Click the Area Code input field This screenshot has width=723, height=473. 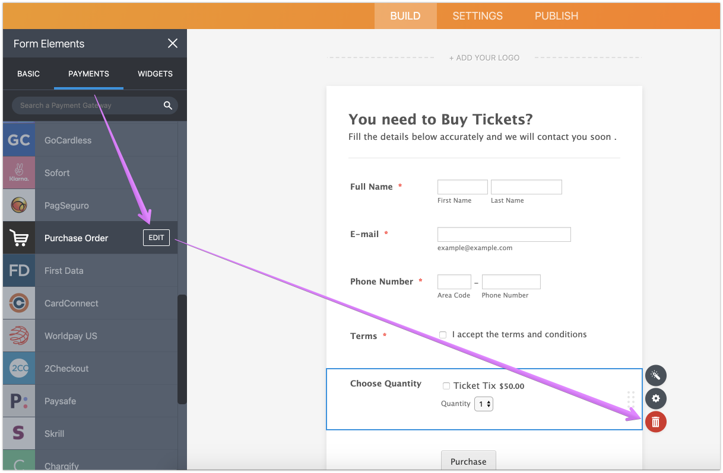tap(454, 282)
